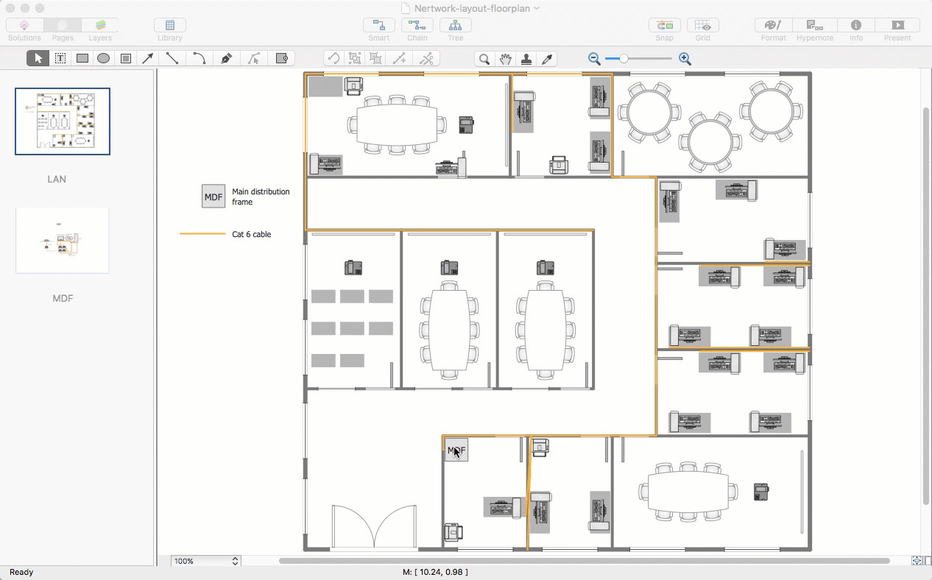Image resolution: width=932 pixels, height=580 pixels.
Task: Activate the Hand pan tool
Action: pyautogui.click(x=505, y=60)
